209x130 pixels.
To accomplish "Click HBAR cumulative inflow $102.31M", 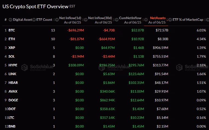I will (x=136, y=83).
